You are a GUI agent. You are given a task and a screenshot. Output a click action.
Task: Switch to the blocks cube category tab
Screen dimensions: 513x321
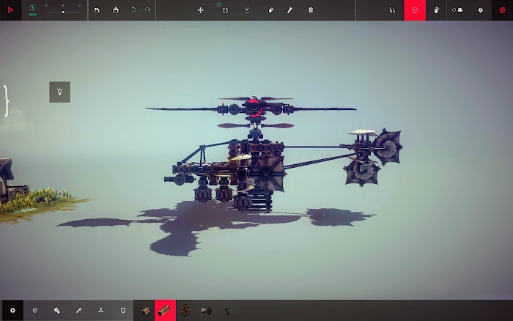(35, 310)
